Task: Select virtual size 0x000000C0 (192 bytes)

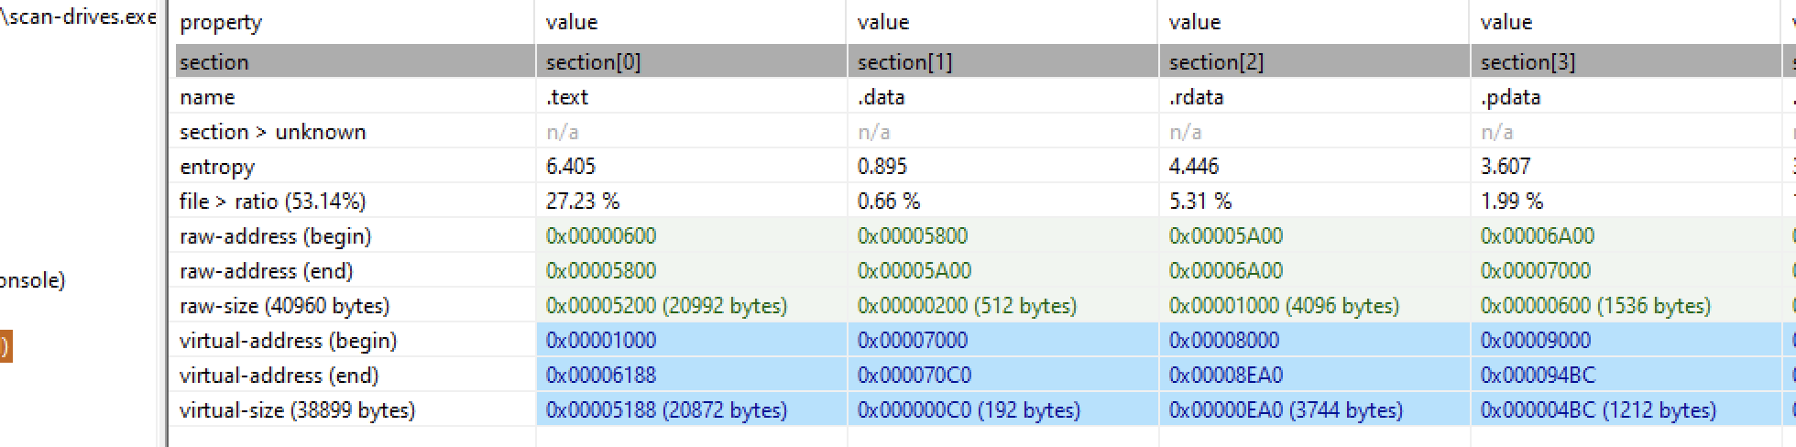Action: click(969, 410)
